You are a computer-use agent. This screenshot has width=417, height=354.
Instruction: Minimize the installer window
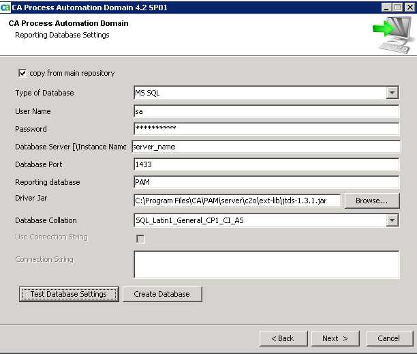click(x=386, y=6)
